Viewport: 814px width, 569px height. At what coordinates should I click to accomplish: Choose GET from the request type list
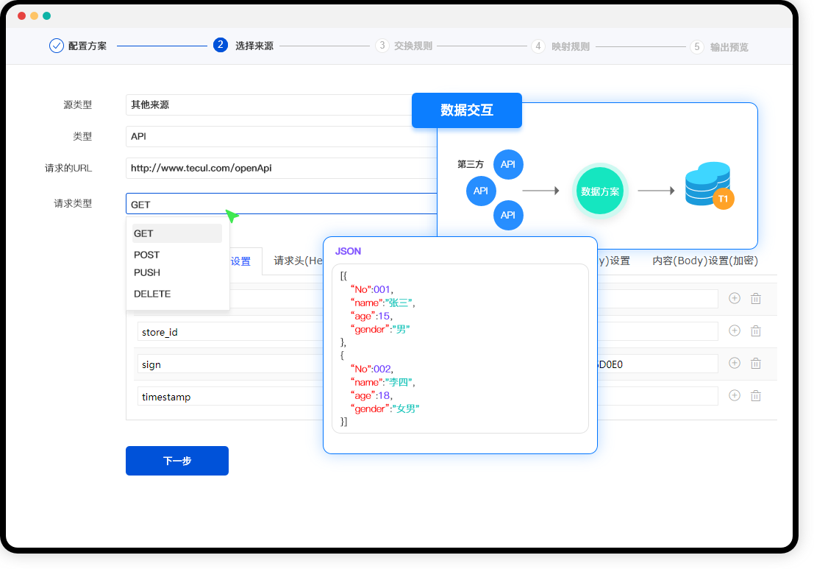tap(177, 233)
